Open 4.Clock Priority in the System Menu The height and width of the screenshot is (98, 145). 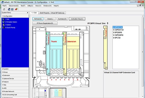click(x=10, y=27)
